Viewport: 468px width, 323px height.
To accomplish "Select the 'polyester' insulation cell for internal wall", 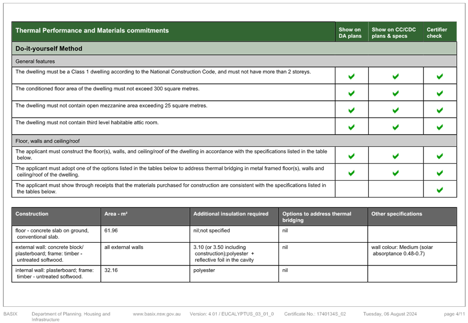I will (204, 271).
